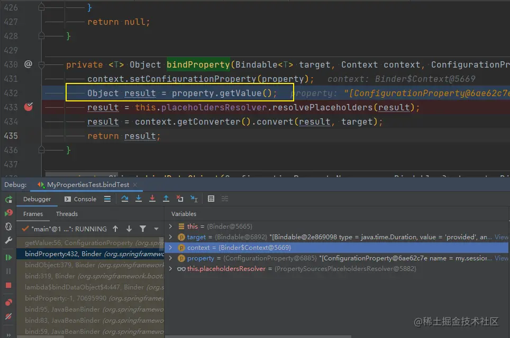Viewport: 510px width, 338px height.
Task: Click the rerun failed tests icon
Action: pos(9,213)
